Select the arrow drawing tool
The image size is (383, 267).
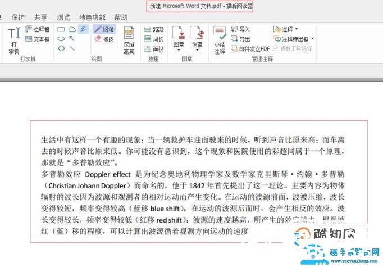(x=72, y=38)
